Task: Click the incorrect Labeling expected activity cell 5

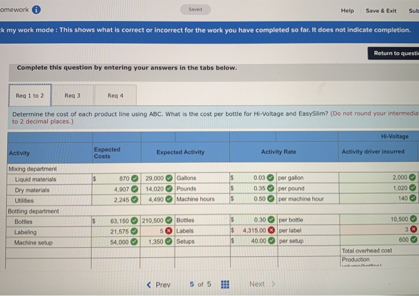Action: (x=157, y=231)
